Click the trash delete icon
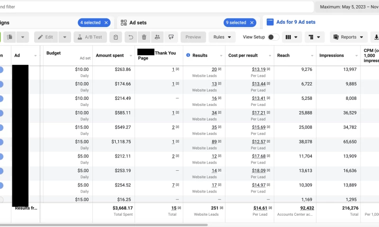 (144, 37)
